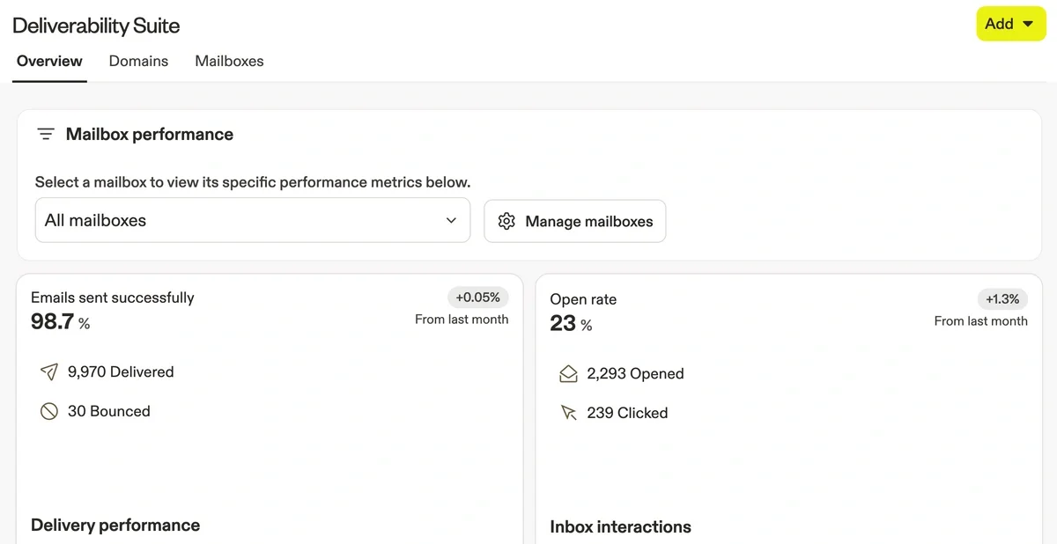
Task: Click the filter icon beside Mailbox performance
Action: pyautogui.click(x=46, y=135)
